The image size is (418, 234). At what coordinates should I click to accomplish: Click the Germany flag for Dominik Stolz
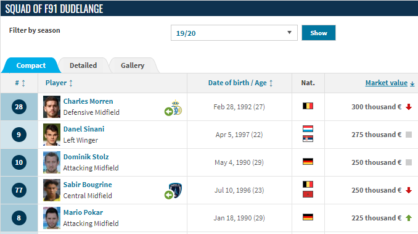[x=308, y=161]
